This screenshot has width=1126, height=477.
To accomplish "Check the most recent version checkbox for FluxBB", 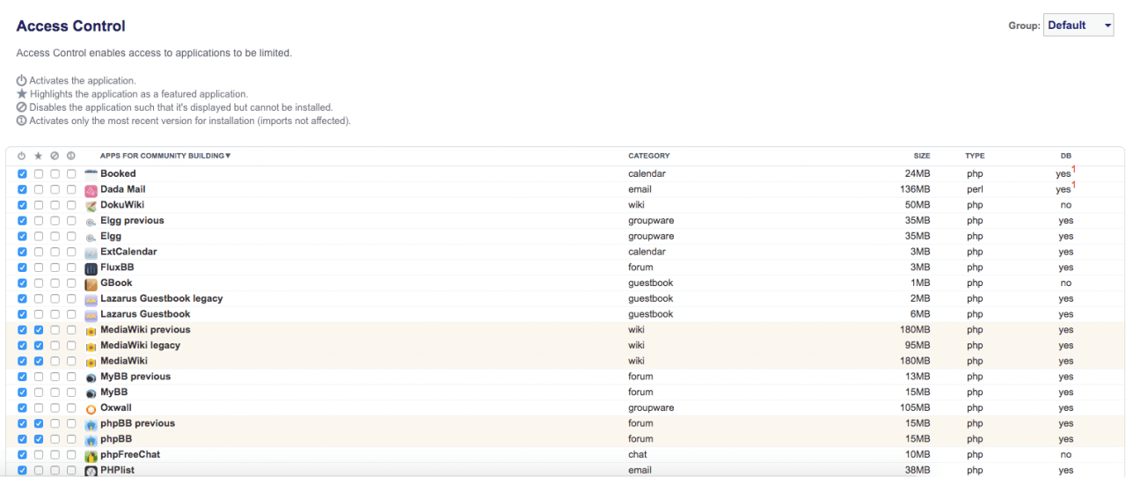I will point(71,268).
